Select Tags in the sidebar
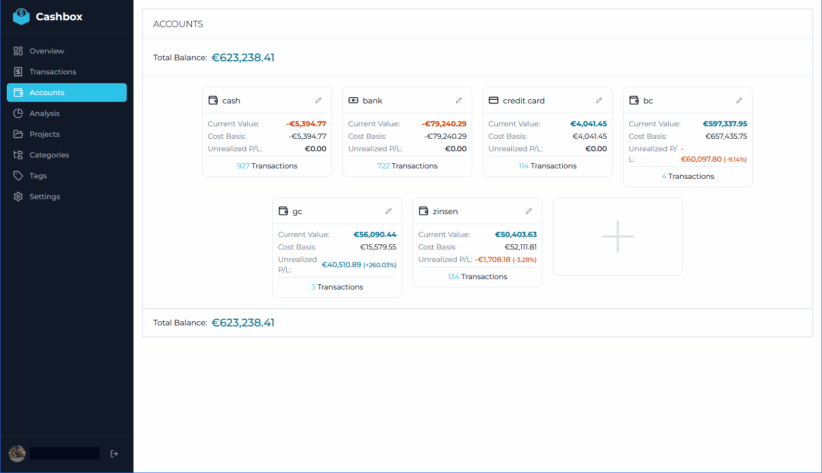 point(38,176)
